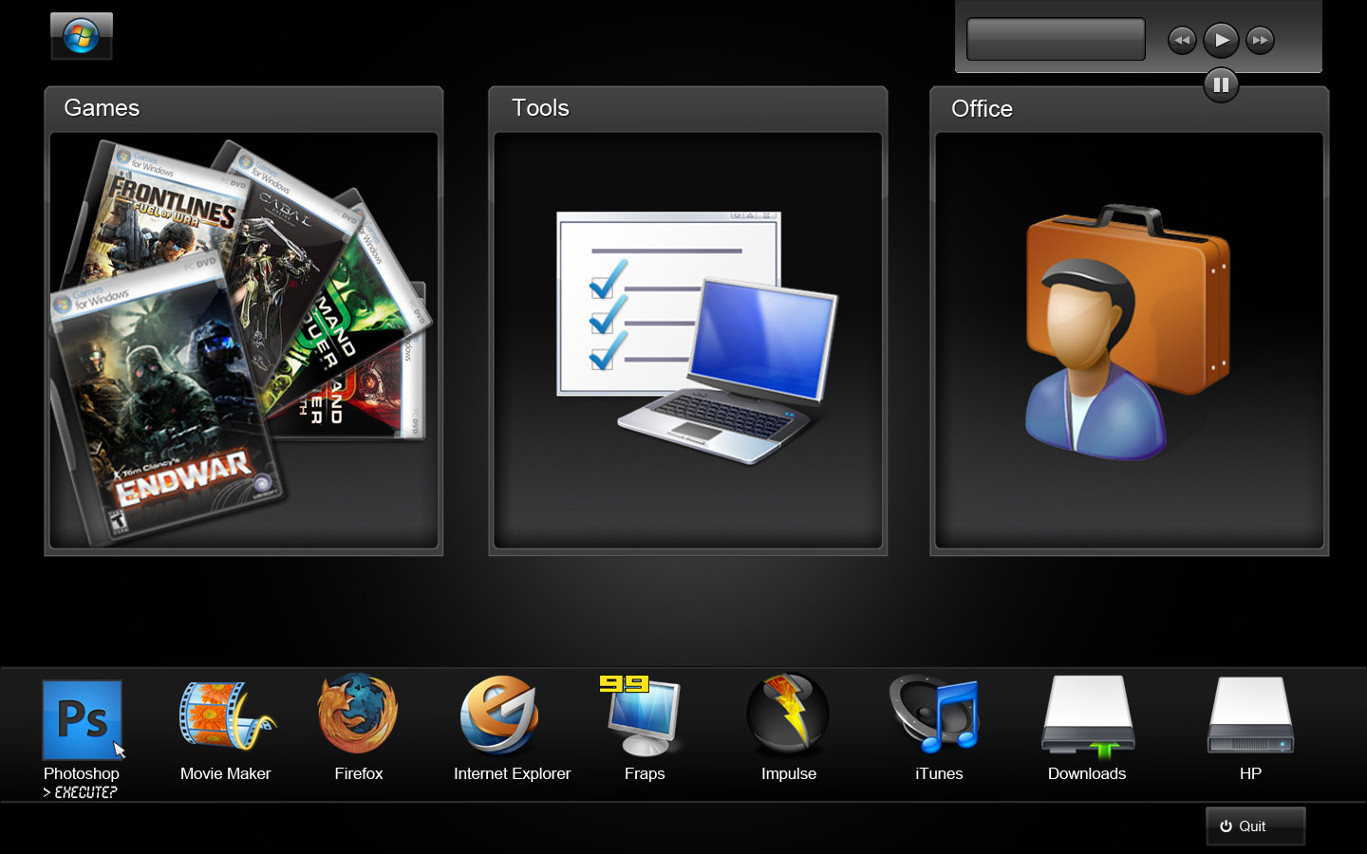
Task: Click the Quit button
Action: coord(1255,826)
